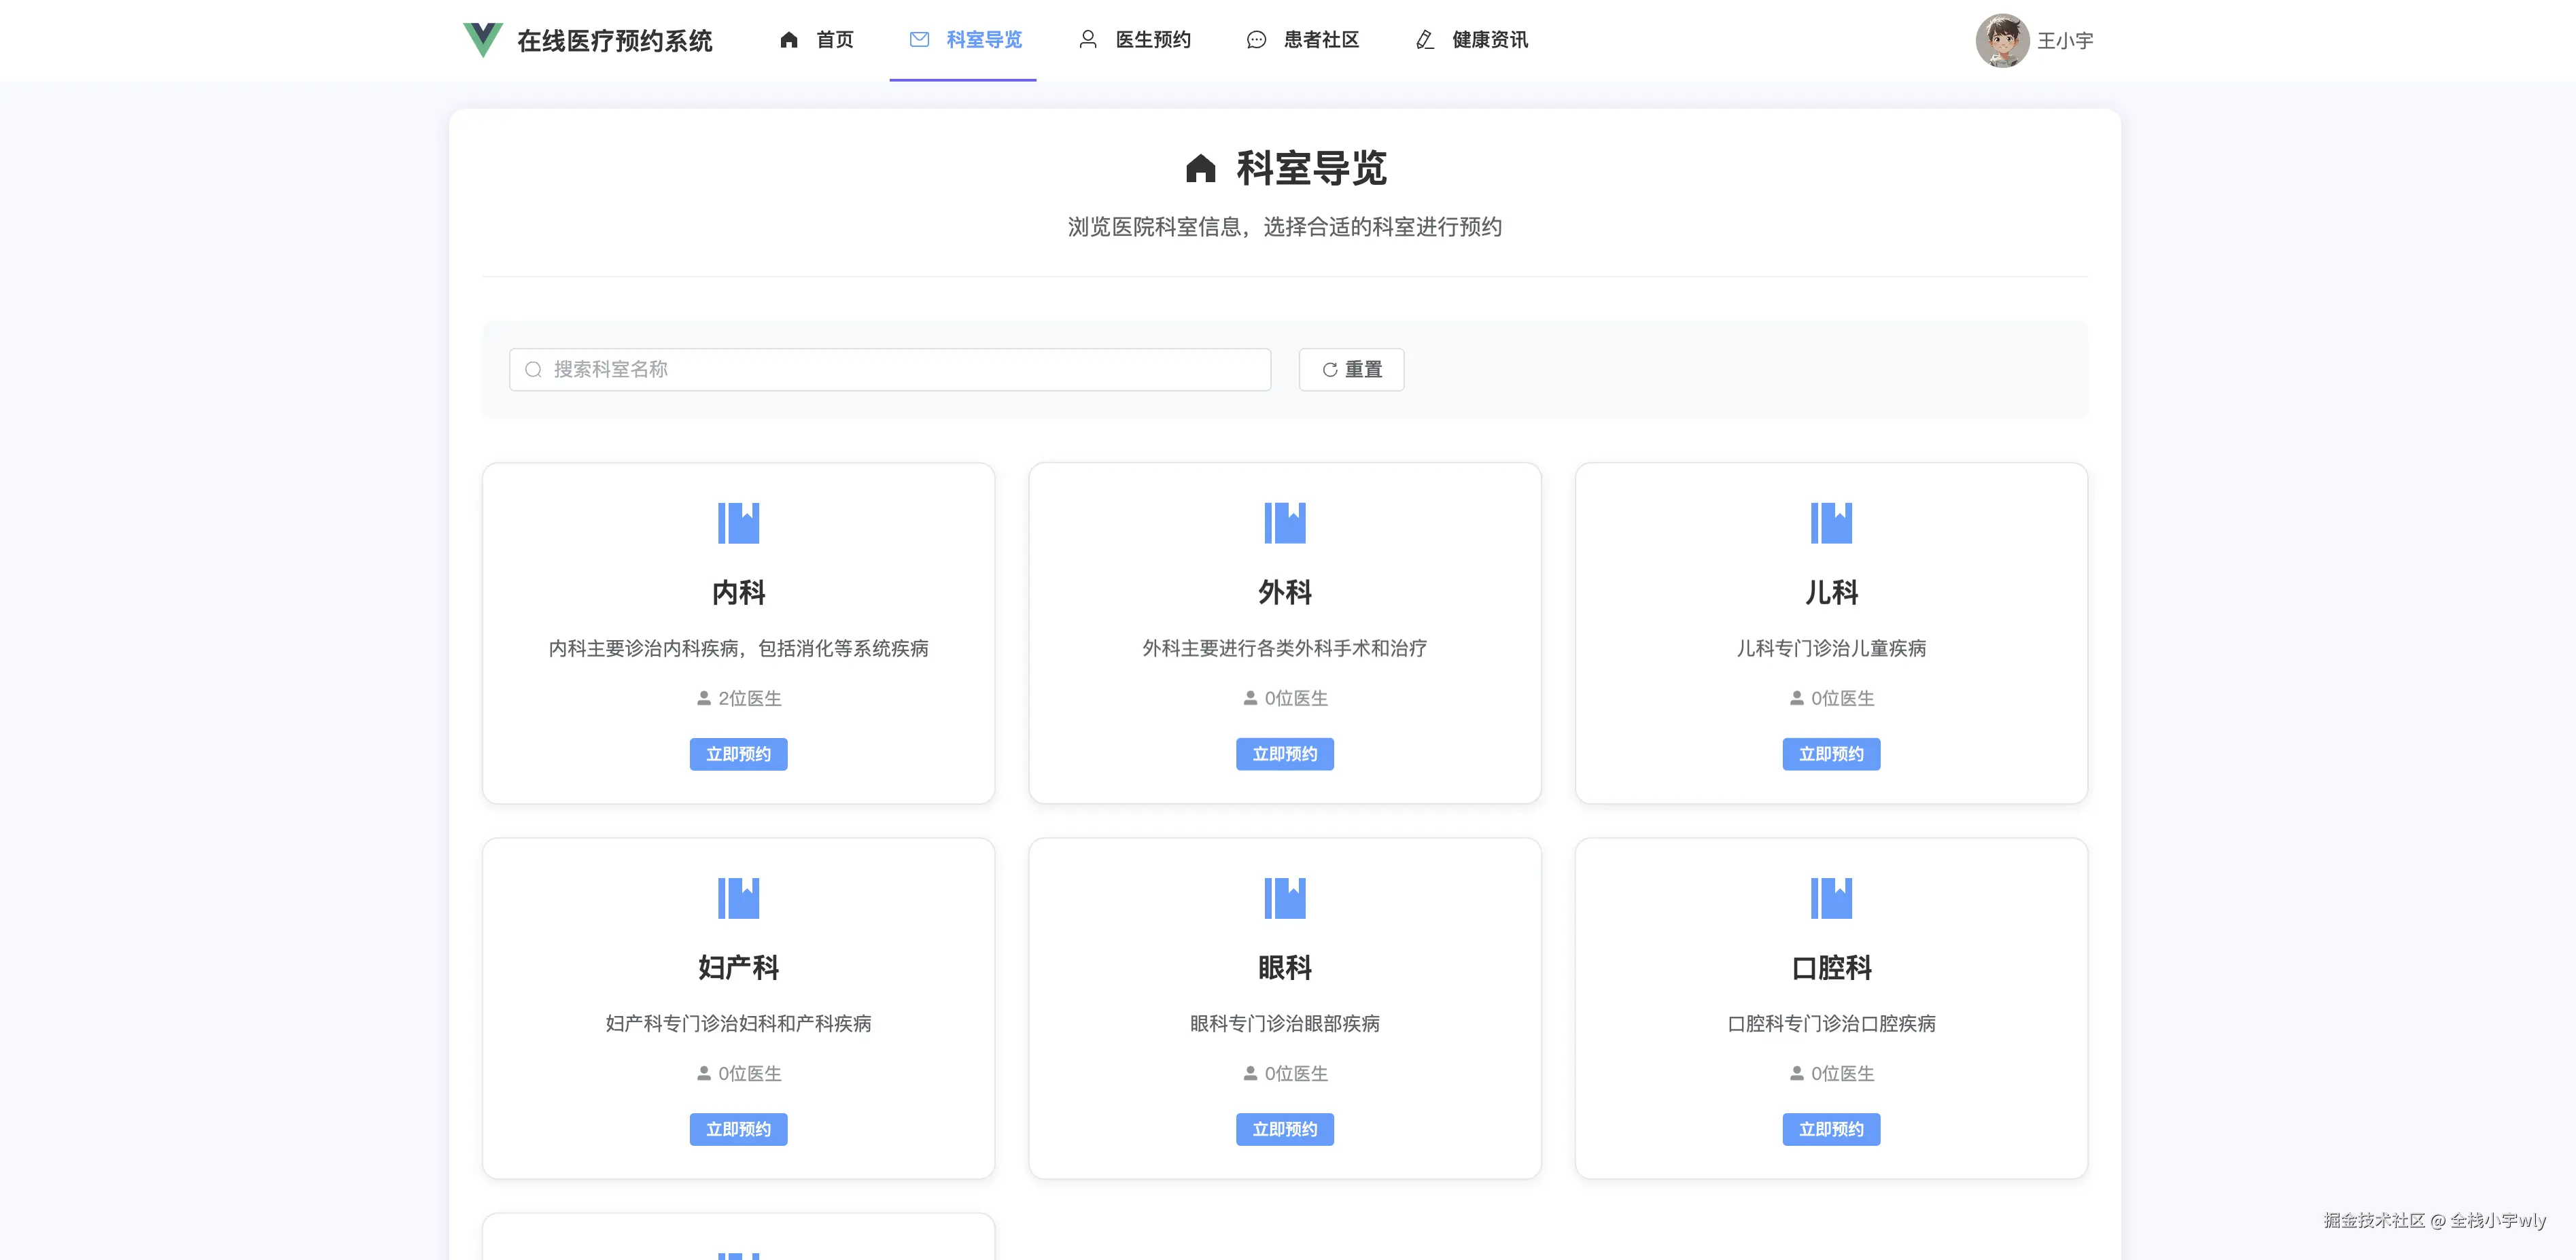Focus the 搜索科室名称 search field
The height and width of the screenshot is (1260, 2576).
tap(890, 370)
